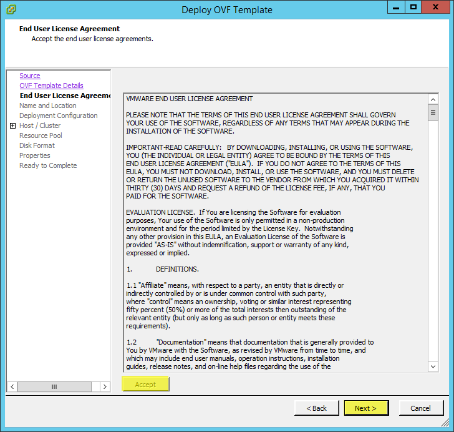454x432 pixels.
Task: Click the 'IMPORTANT-READ CAREFULLY:' paragraph text
Action: 272,172
